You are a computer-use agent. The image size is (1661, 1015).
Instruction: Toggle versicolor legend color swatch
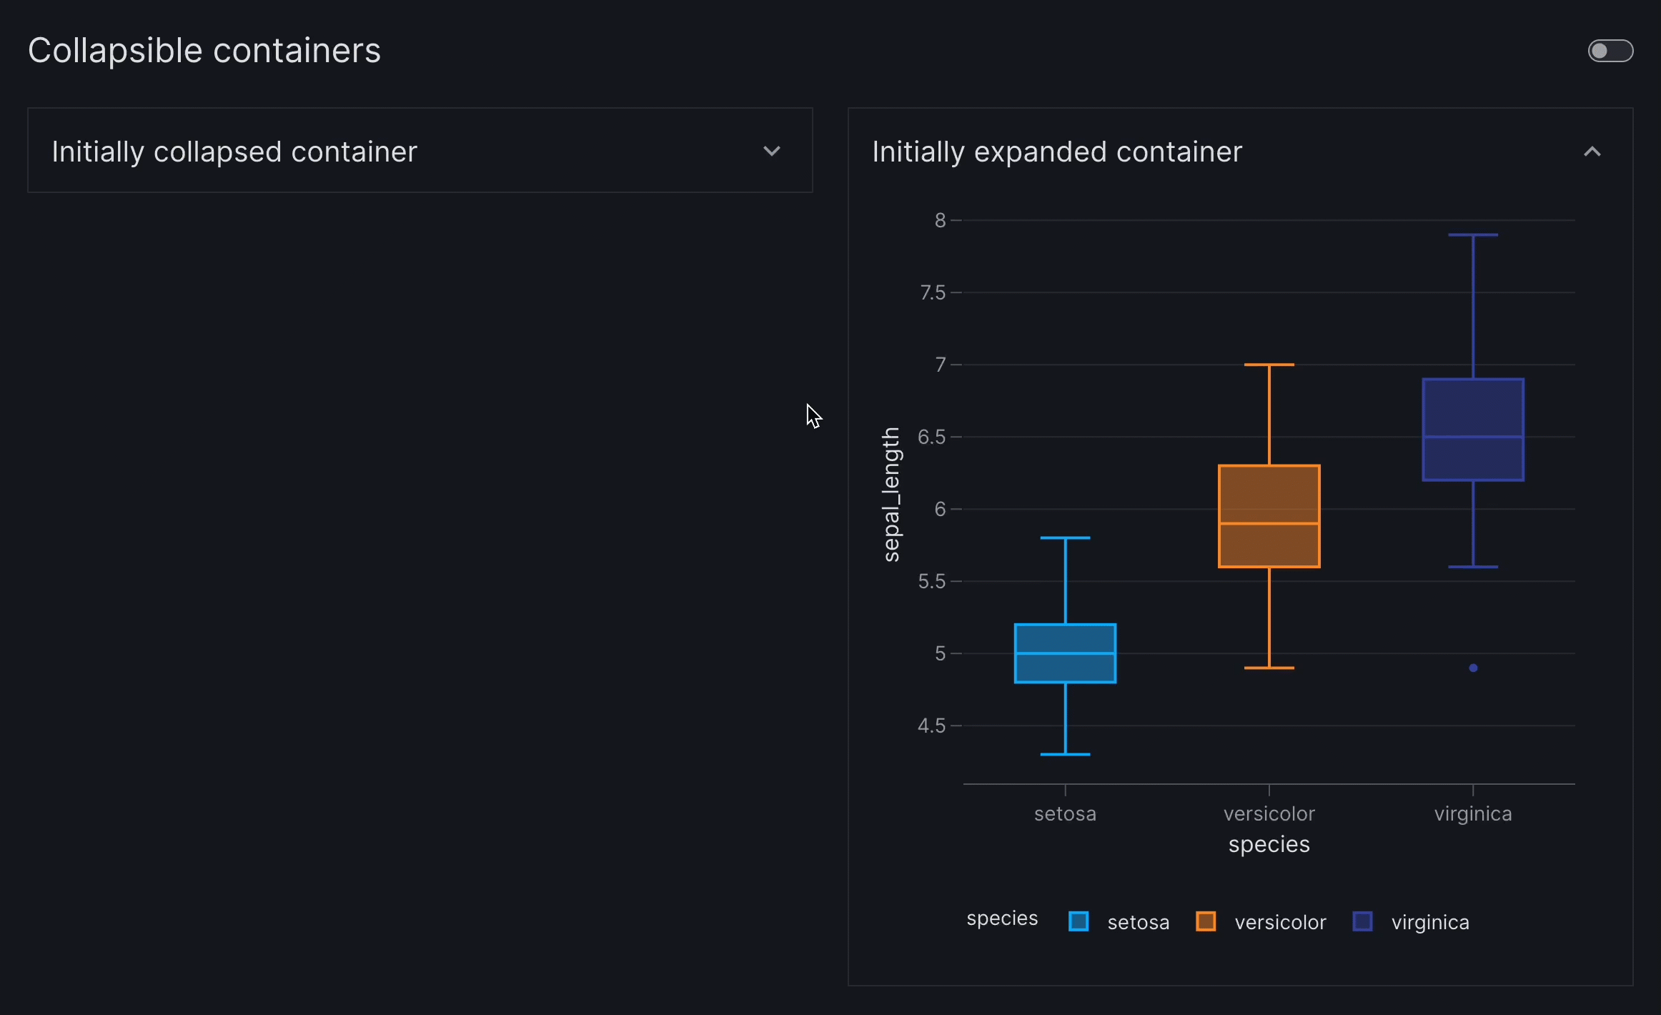(x=1206, y=921)
